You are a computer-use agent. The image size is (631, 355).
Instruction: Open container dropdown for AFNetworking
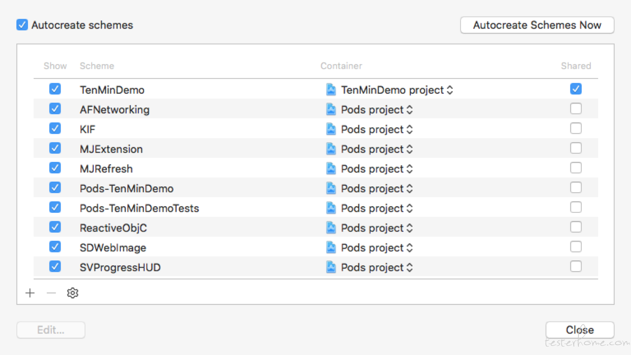click(x=409, y=110)
